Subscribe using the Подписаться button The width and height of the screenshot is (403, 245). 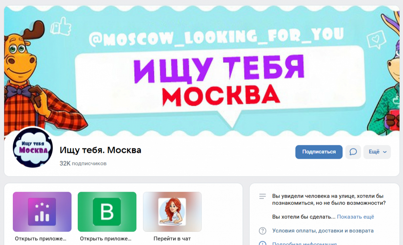pyautogui.click(x=319, y=152)
